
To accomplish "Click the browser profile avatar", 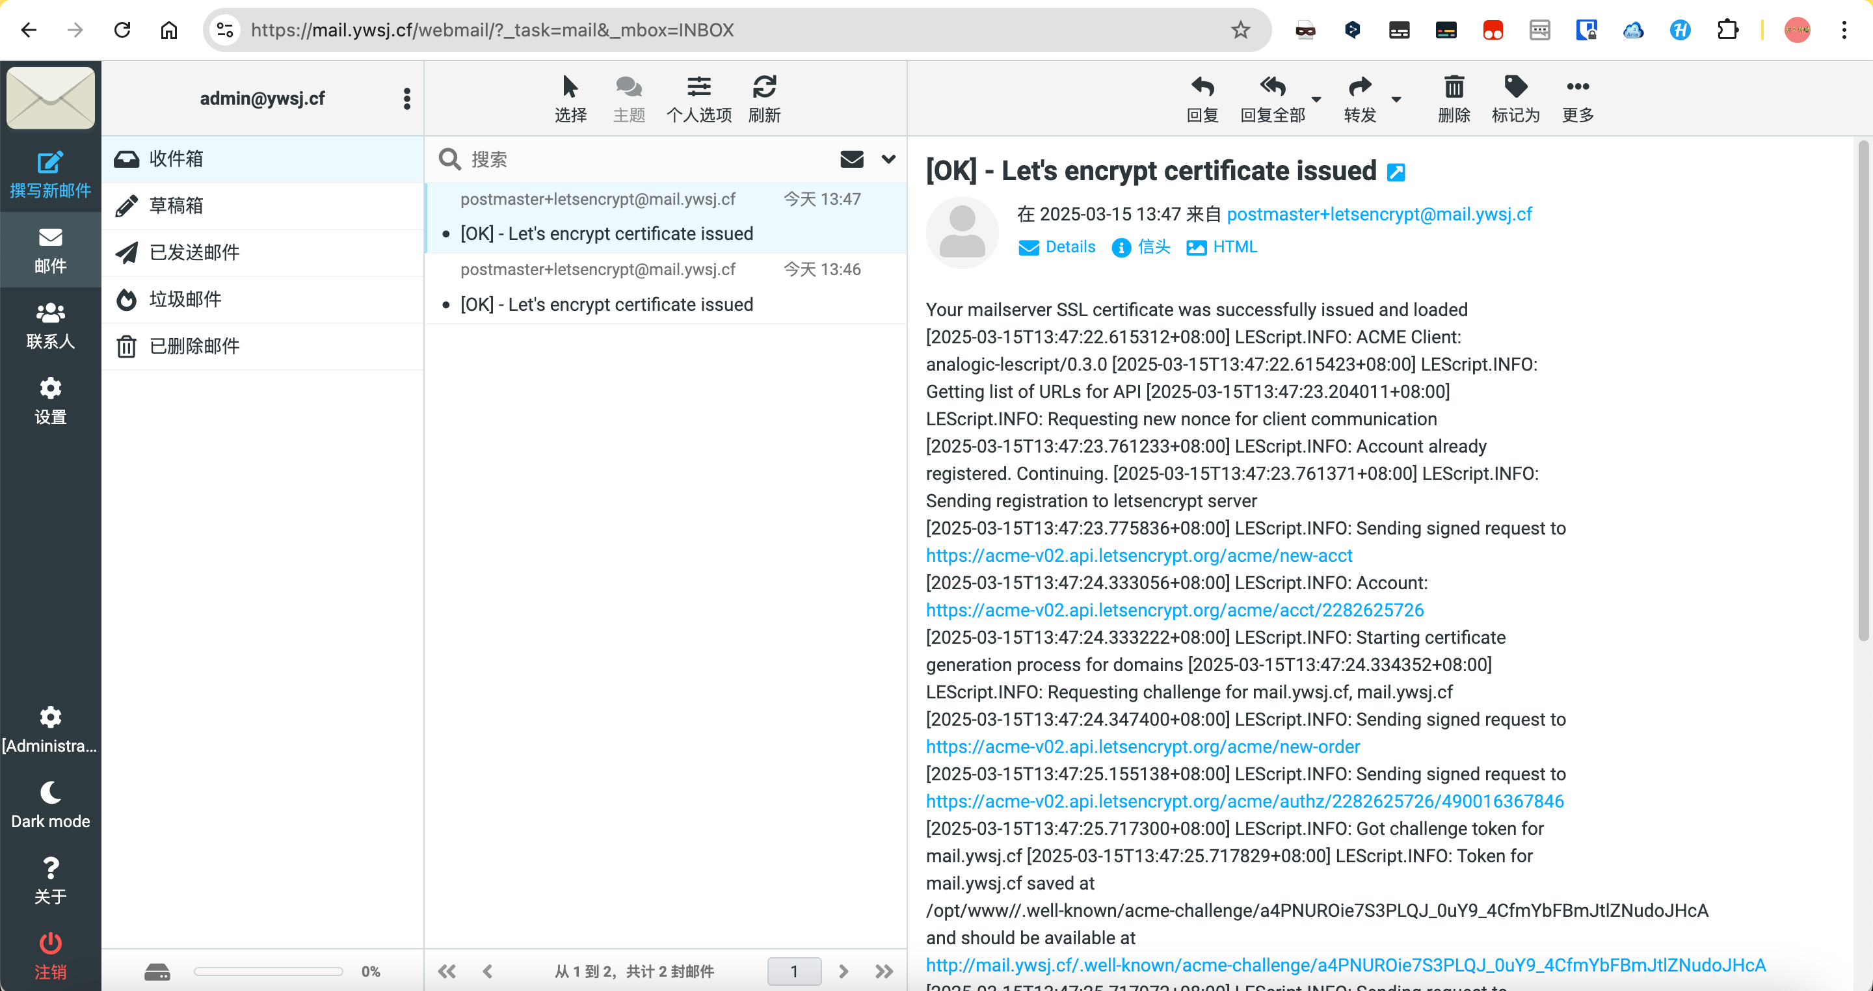I will pos(1797,30).
